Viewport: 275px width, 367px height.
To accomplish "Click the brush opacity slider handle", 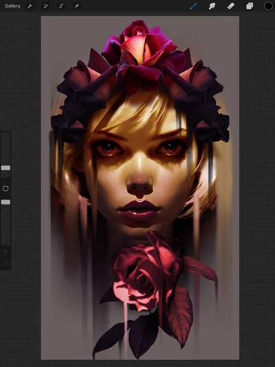I will (5, 202).
